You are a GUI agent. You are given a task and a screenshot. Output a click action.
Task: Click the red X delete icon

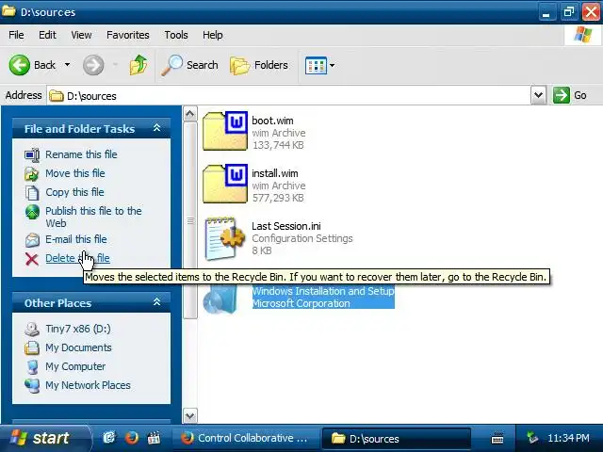tap(32, 259)
